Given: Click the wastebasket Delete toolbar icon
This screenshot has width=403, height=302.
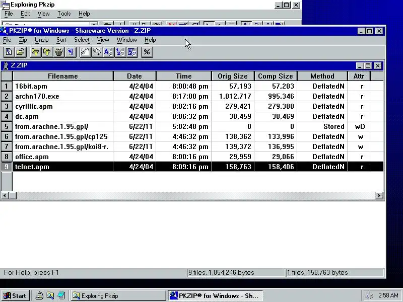Looking at the screenshot, I should [58, 52].
